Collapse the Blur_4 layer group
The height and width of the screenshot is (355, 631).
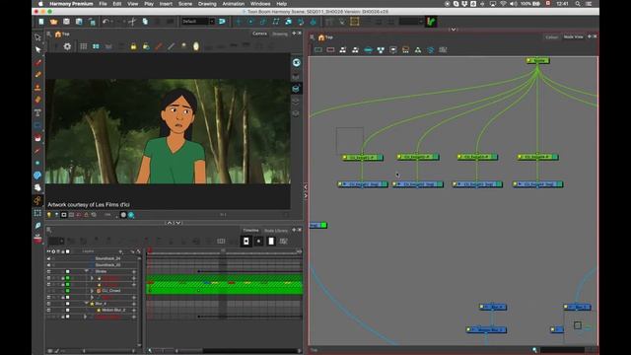point(87,304)
